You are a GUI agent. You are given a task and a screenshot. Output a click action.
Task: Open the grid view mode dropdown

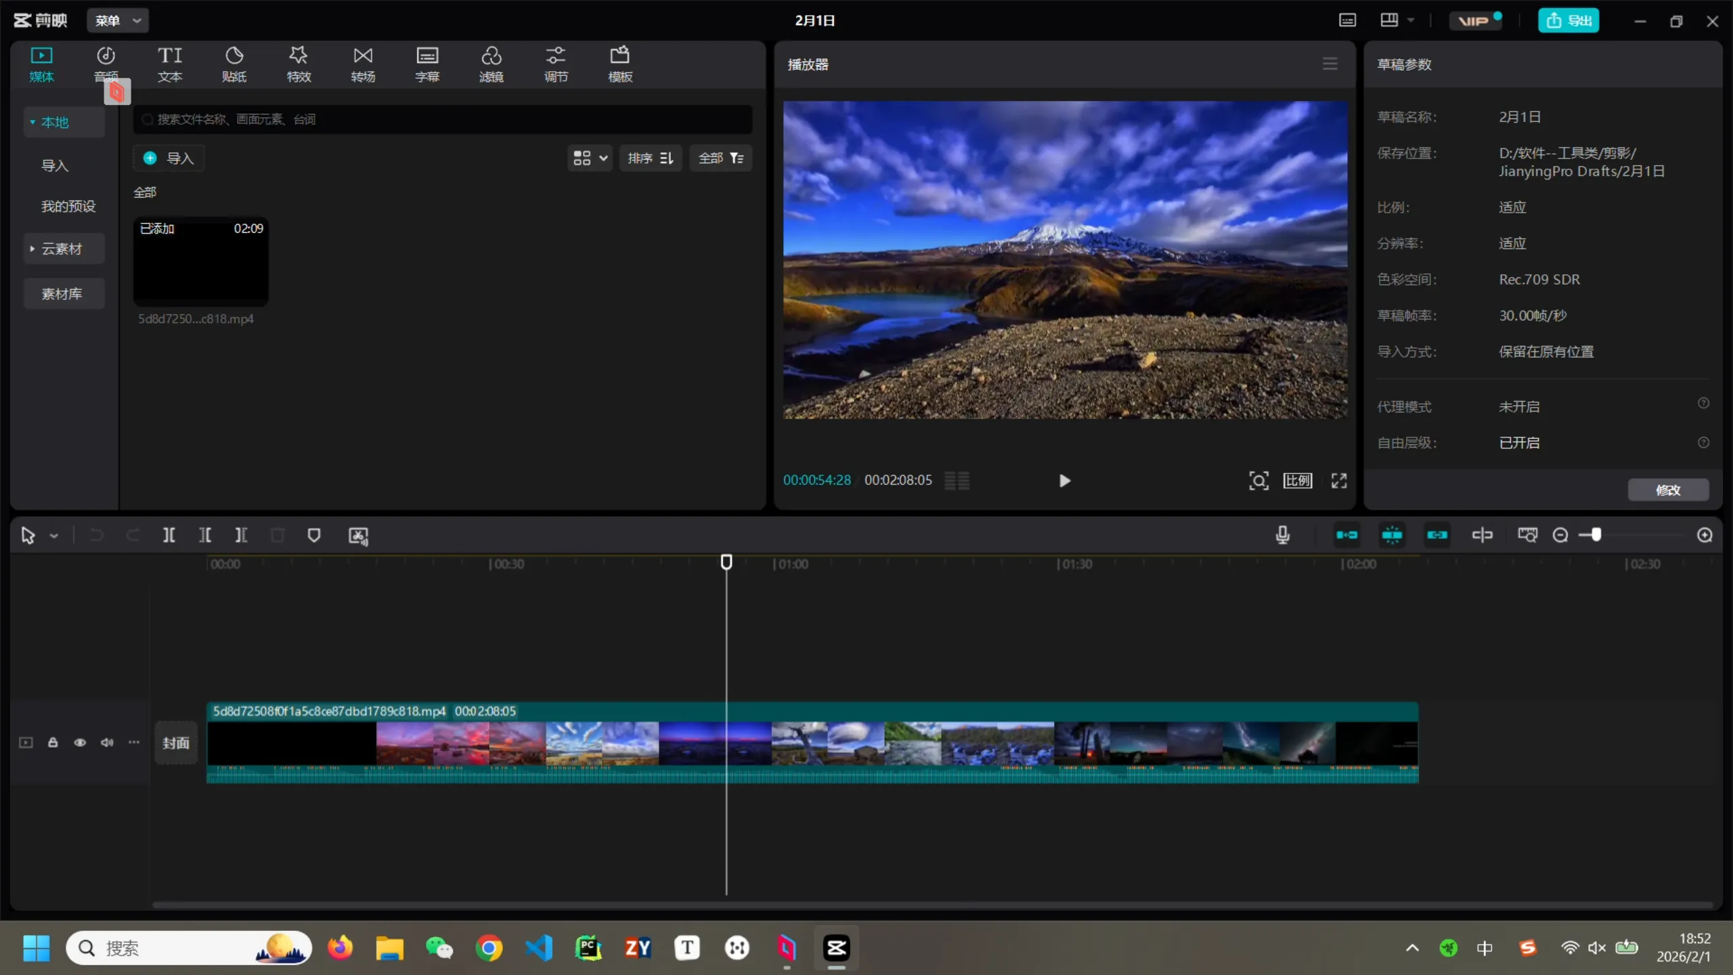(590, 158)
